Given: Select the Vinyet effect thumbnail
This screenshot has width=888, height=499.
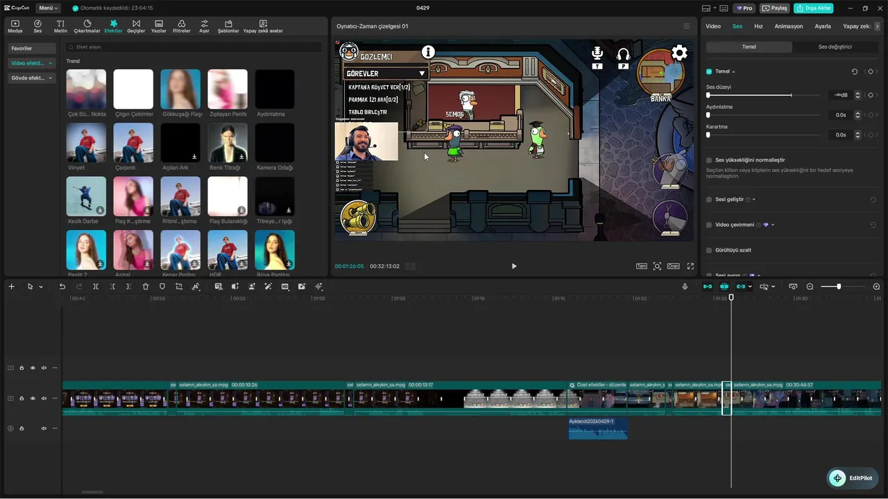Looking at the screenshot, I should point(86,143).
